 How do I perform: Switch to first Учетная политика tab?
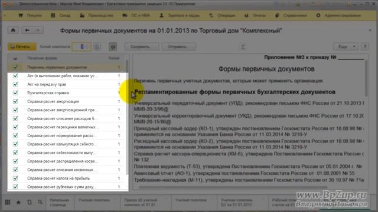point(96,203)
